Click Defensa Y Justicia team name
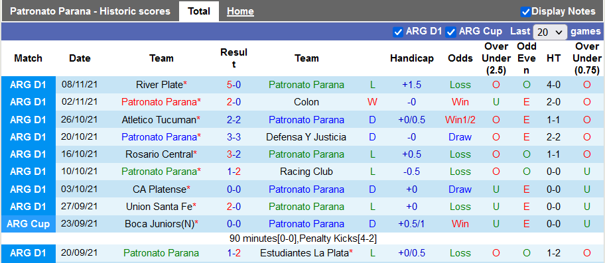Viewport: 605px width, 263px height. (x=306, y=137)
